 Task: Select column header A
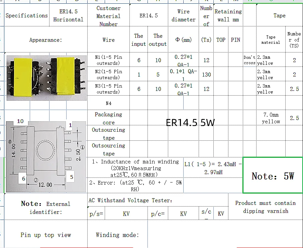[16, 1]
